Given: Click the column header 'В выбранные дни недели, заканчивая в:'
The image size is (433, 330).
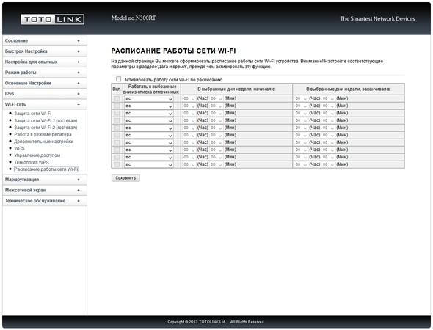Looking at the screenshot, I should [348, 89].
